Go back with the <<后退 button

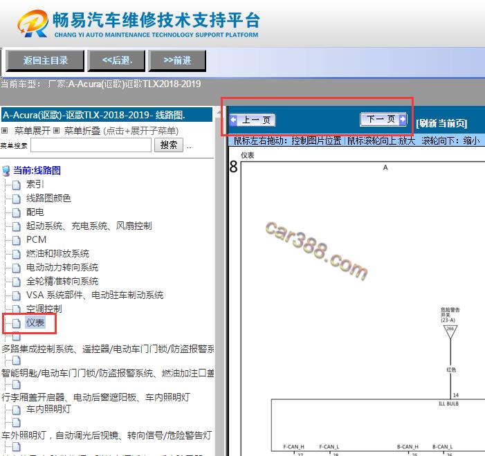pyautogui.click(x=117, y=61)
